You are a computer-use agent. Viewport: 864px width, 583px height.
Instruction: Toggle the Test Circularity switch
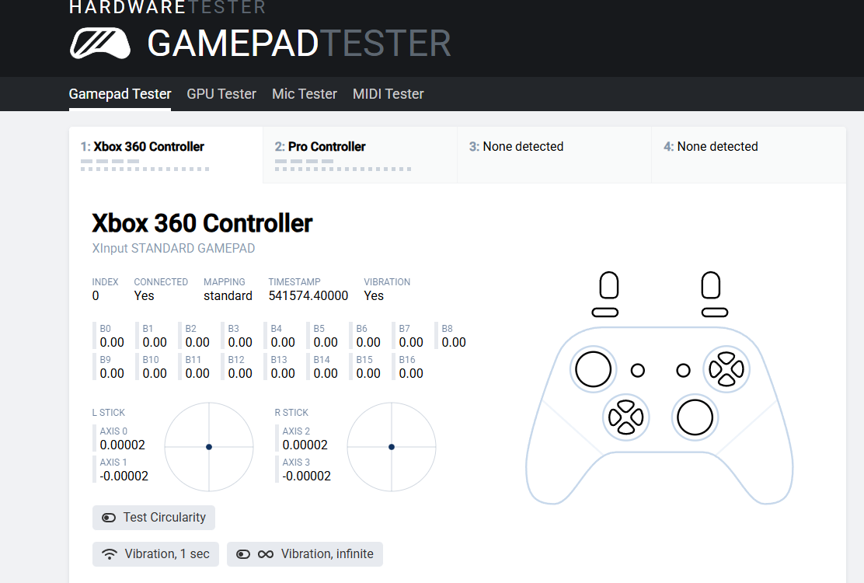tap(109, 518)
